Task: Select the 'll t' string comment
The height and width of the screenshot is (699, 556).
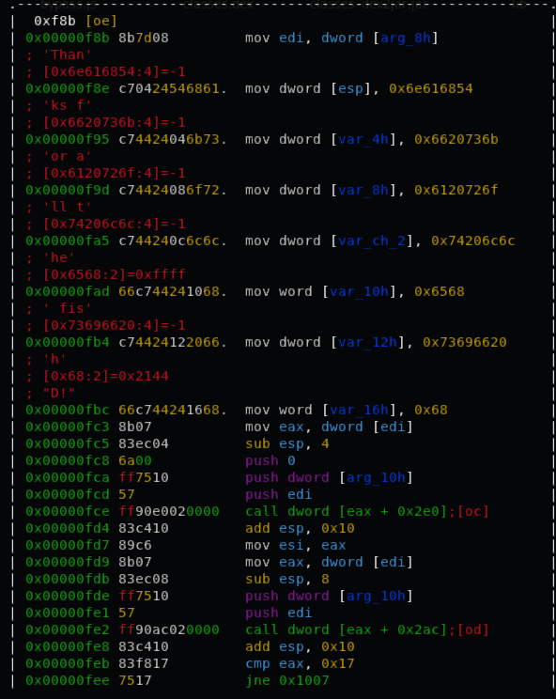Action: pyautogui.click(x=68, y=208)
